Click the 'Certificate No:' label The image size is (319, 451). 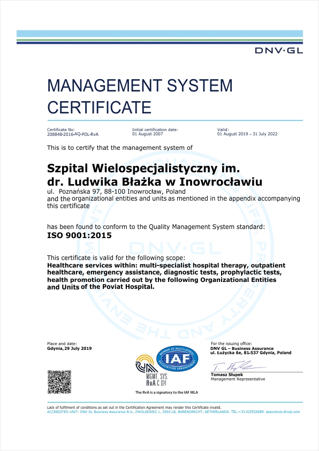[x=61, y=129]
